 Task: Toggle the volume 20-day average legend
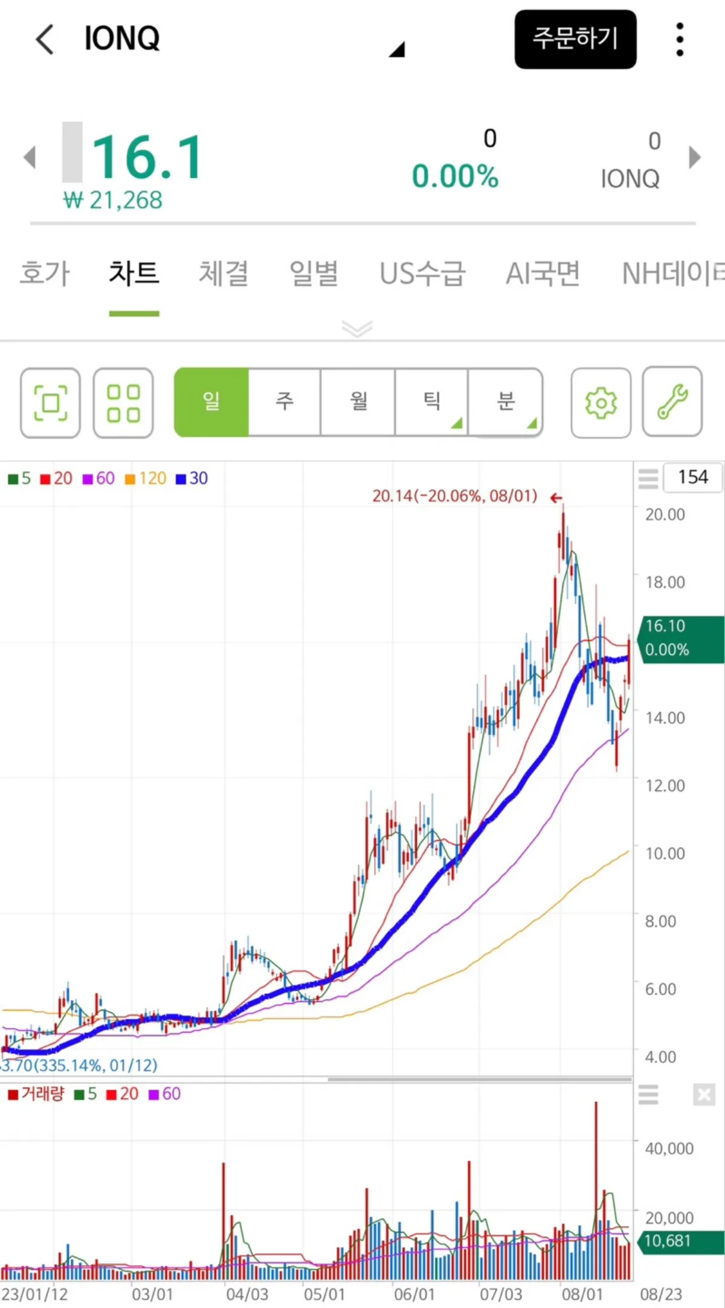(x=122, y=1094)
